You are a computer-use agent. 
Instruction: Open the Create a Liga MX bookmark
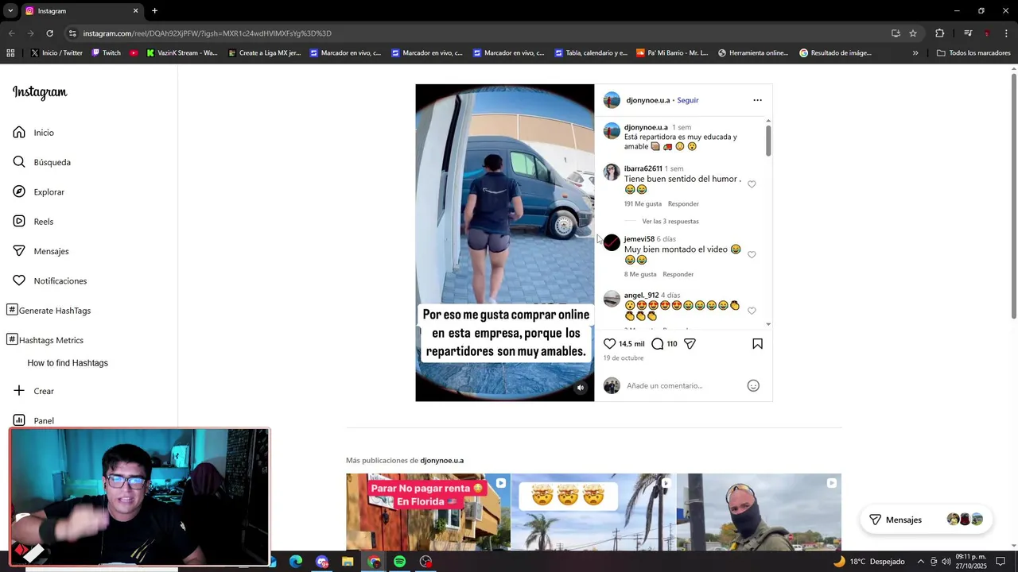[264, 53]
